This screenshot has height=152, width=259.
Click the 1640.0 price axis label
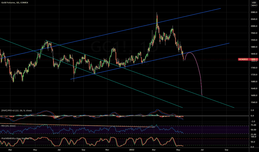coord(254,88)
